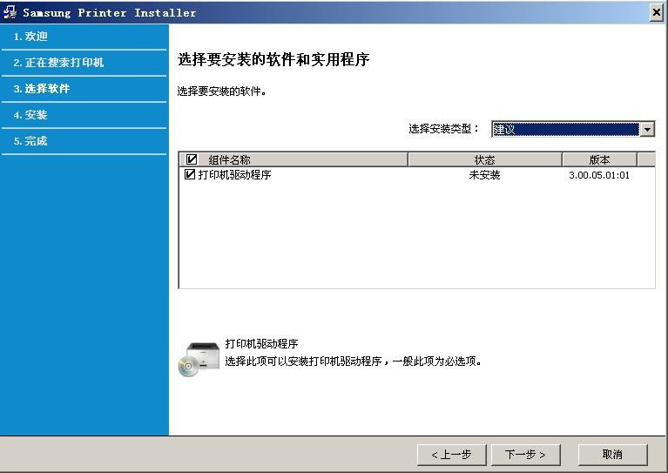Click the printer with CD illustration icon
The height and width of the screenshot is (473, 668).
point(199,359)
